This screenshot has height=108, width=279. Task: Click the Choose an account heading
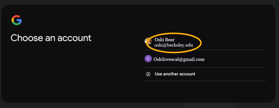click(x=51, y=38)
